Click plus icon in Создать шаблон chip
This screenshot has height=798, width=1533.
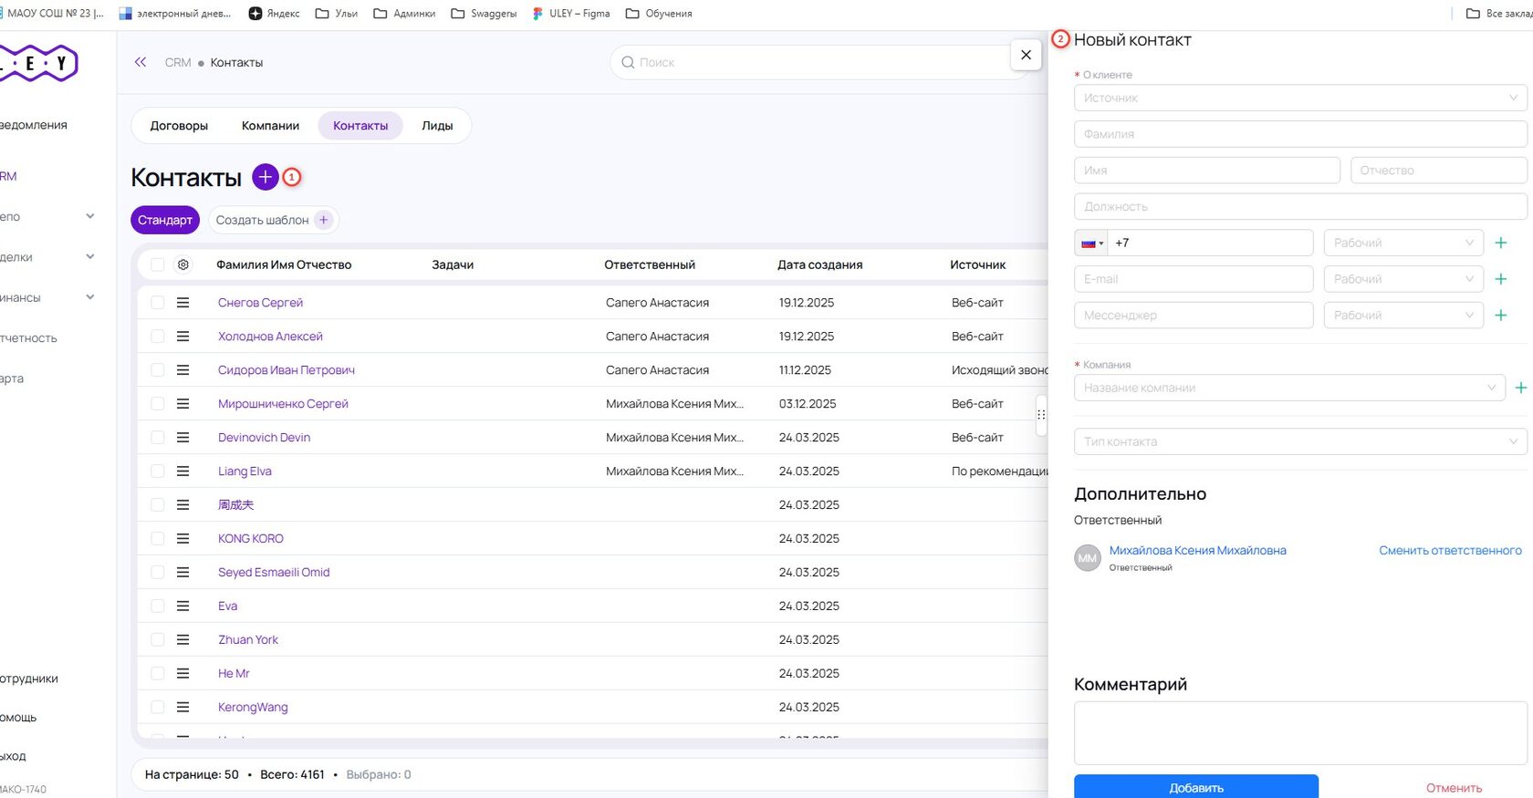323,220
